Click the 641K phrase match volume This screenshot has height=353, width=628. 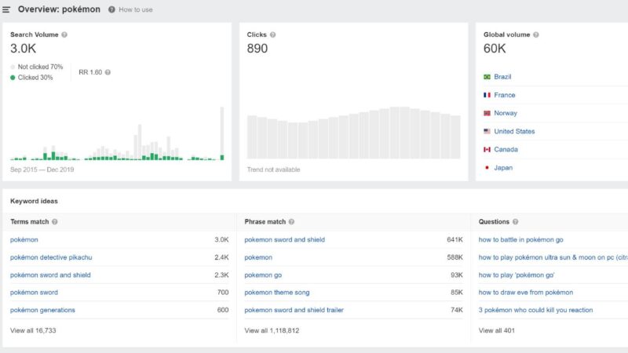[x=455, y=240]
